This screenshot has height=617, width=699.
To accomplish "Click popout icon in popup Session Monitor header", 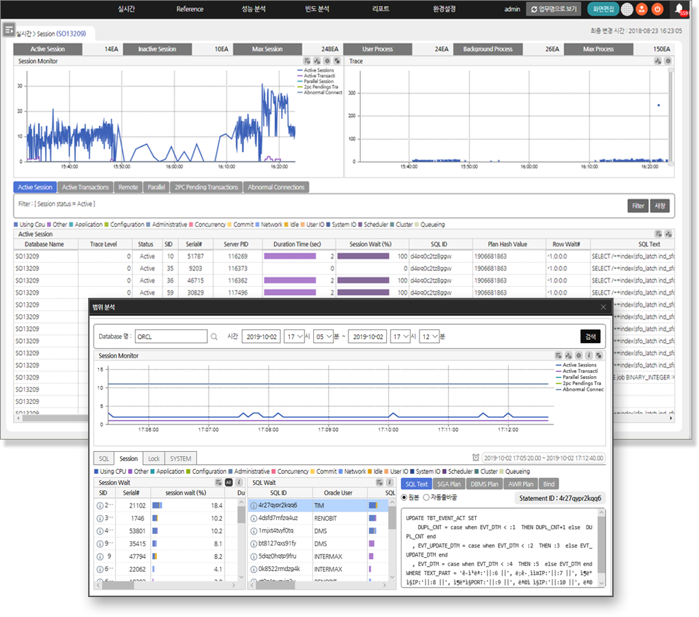I will click(599, 355).
